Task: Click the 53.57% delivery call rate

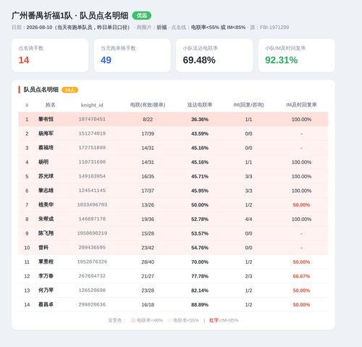Action: (200, 233)
